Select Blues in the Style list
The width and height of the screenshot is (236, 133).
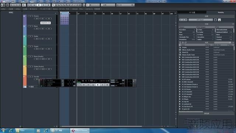pos(224,34)
